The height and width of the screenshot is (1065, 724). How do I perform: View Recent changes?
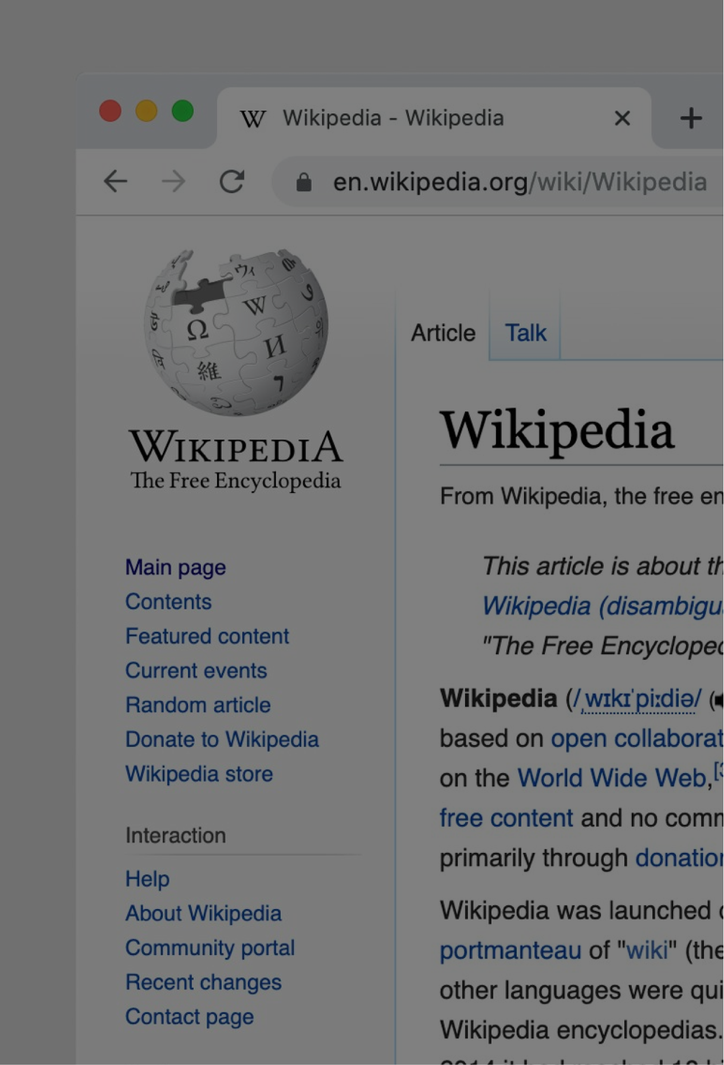pyautogui.click(x=203, y=982)
